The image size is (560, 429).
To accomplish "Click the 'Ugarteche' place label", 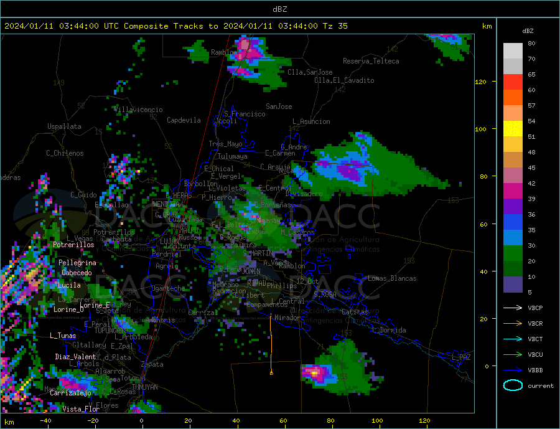I will (x=168, y=288).
